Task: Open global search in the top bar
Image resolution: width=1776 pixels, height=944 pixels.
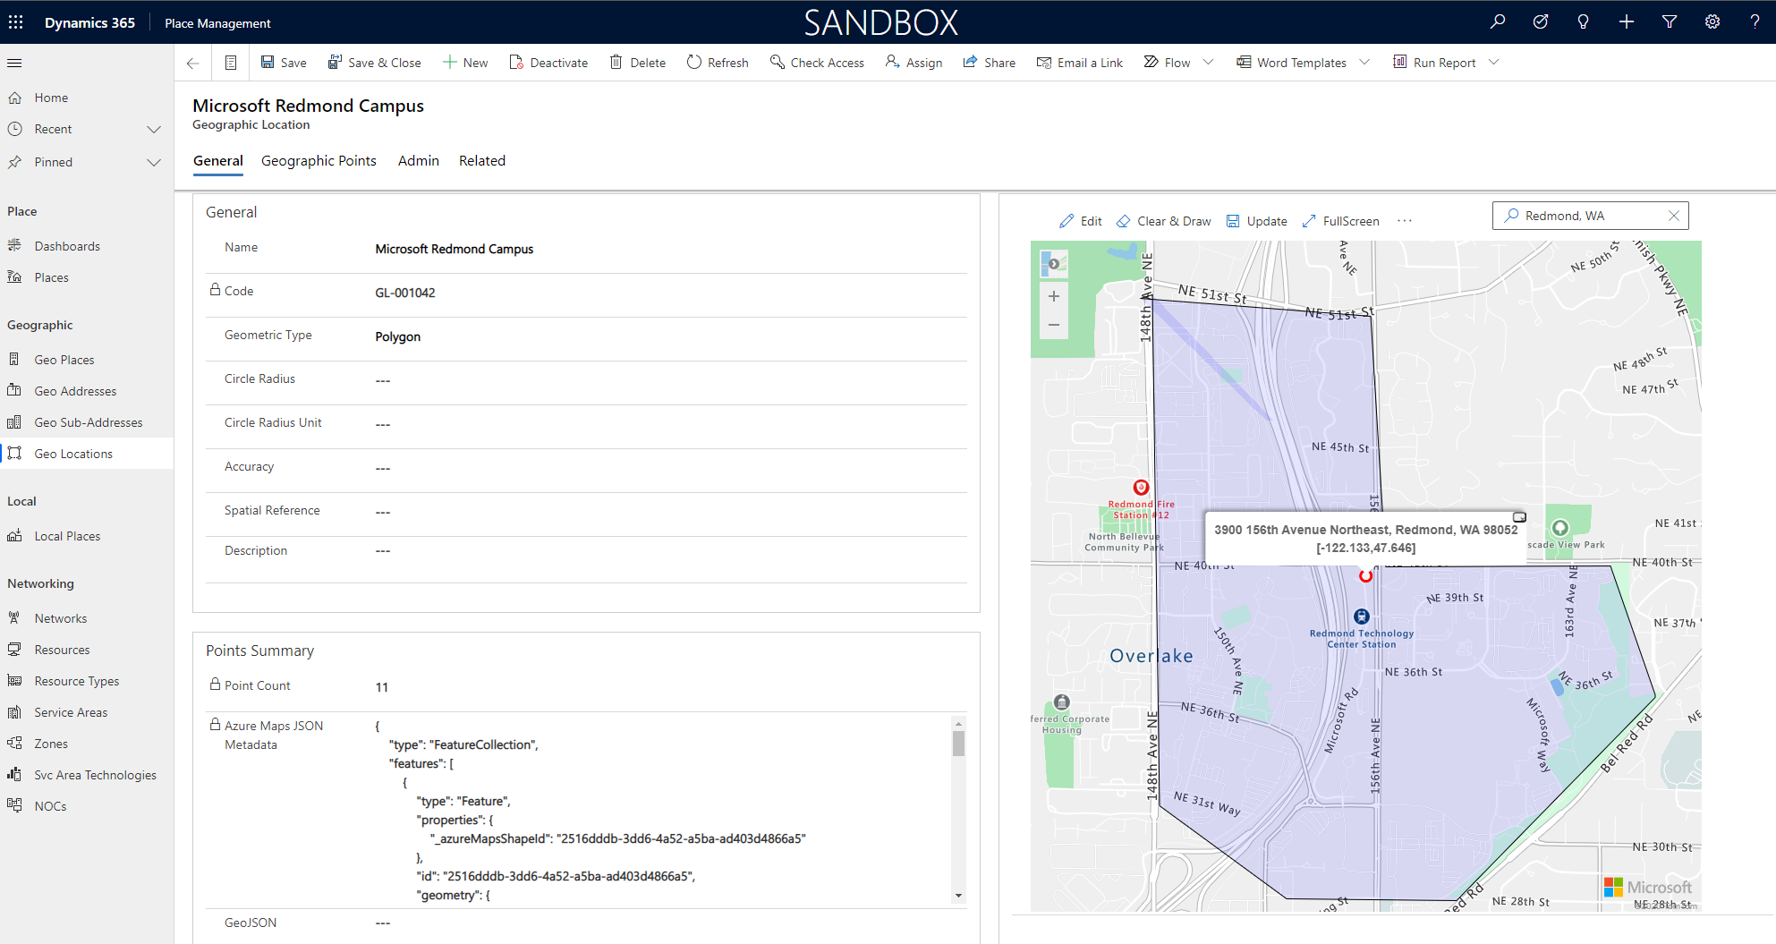Action: click(x=1497, y=21)
